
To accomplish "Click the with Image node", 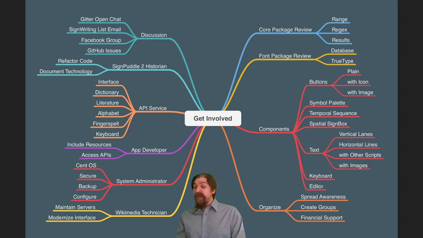I will point(360,93).
